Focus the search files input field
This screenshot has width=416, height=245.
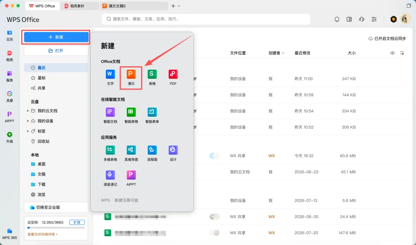coord(206,19)
